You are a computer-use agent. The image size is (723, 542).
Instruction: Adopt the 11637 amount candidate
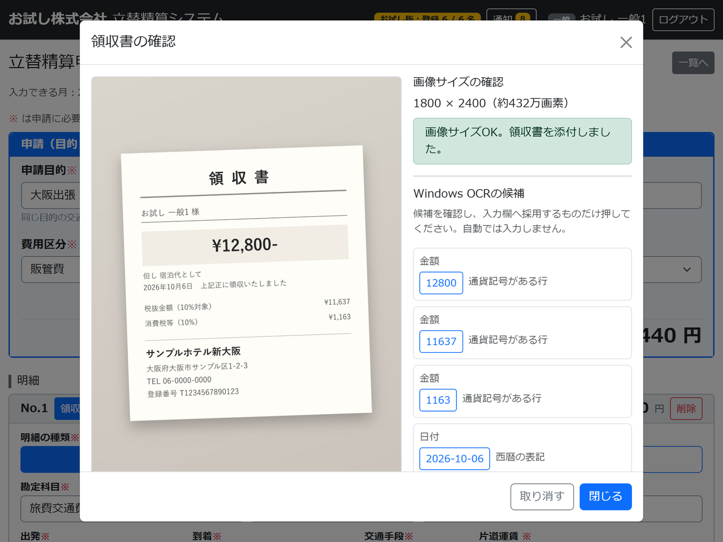tap(441, 342)
